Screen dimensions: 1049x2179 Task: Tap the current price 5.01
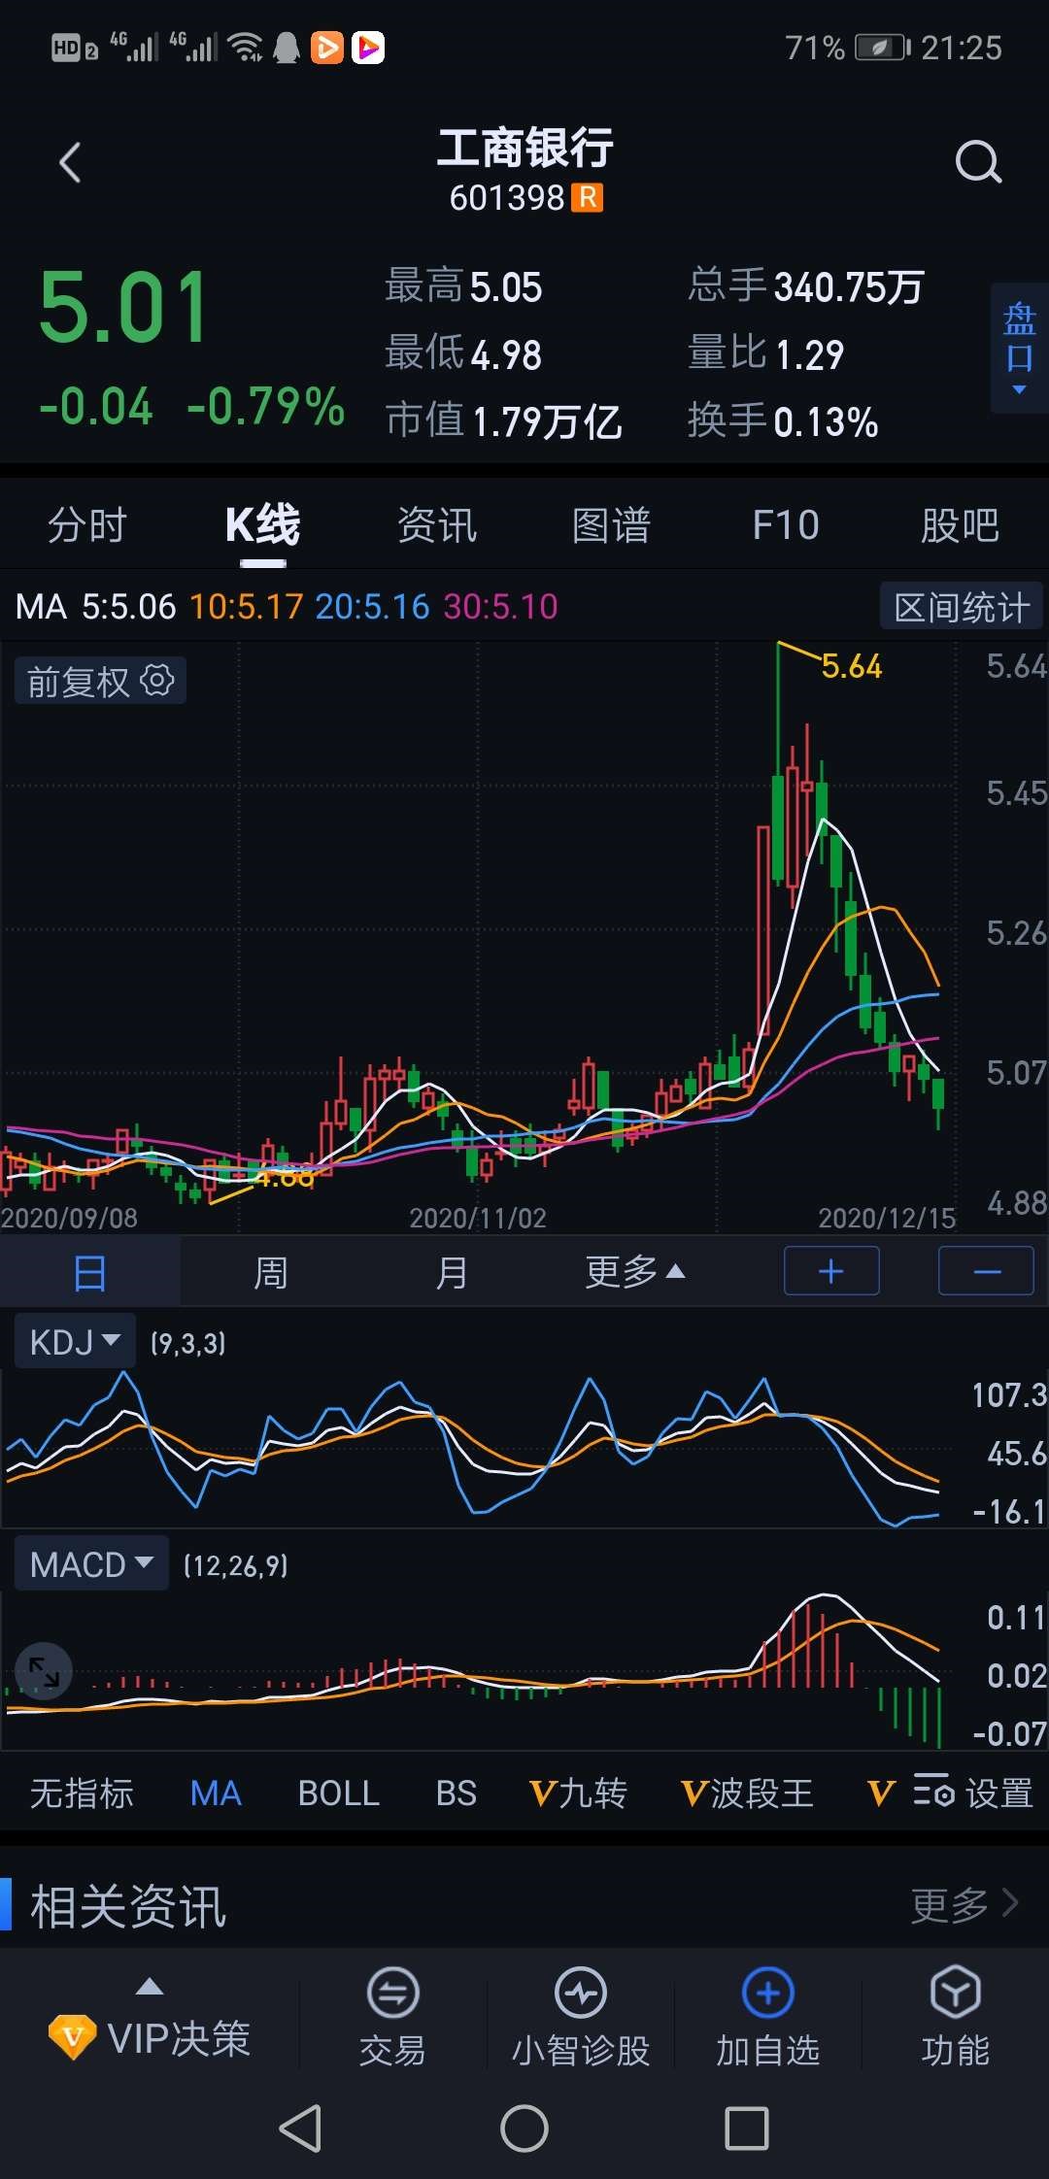[124, 308]
